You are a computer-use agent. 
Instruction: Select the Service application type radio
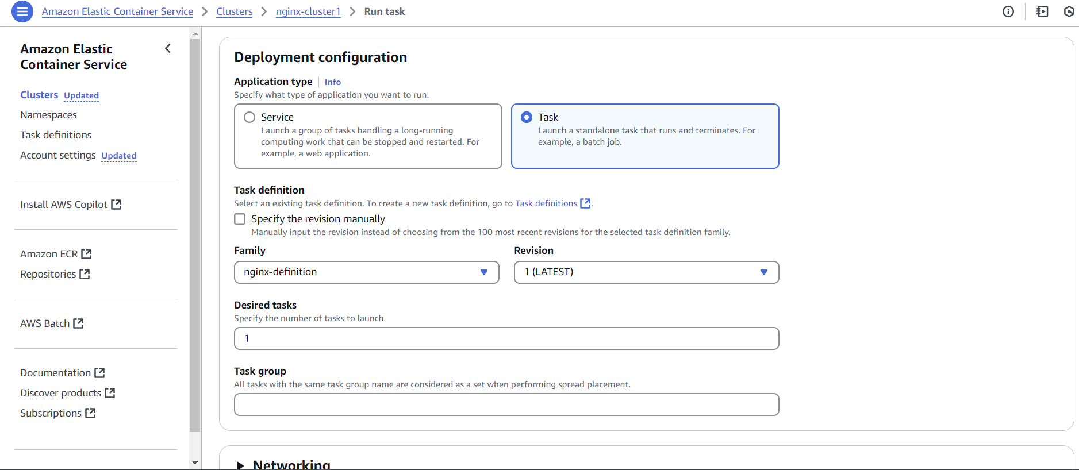pyautogui.click(x=249, y=117)
